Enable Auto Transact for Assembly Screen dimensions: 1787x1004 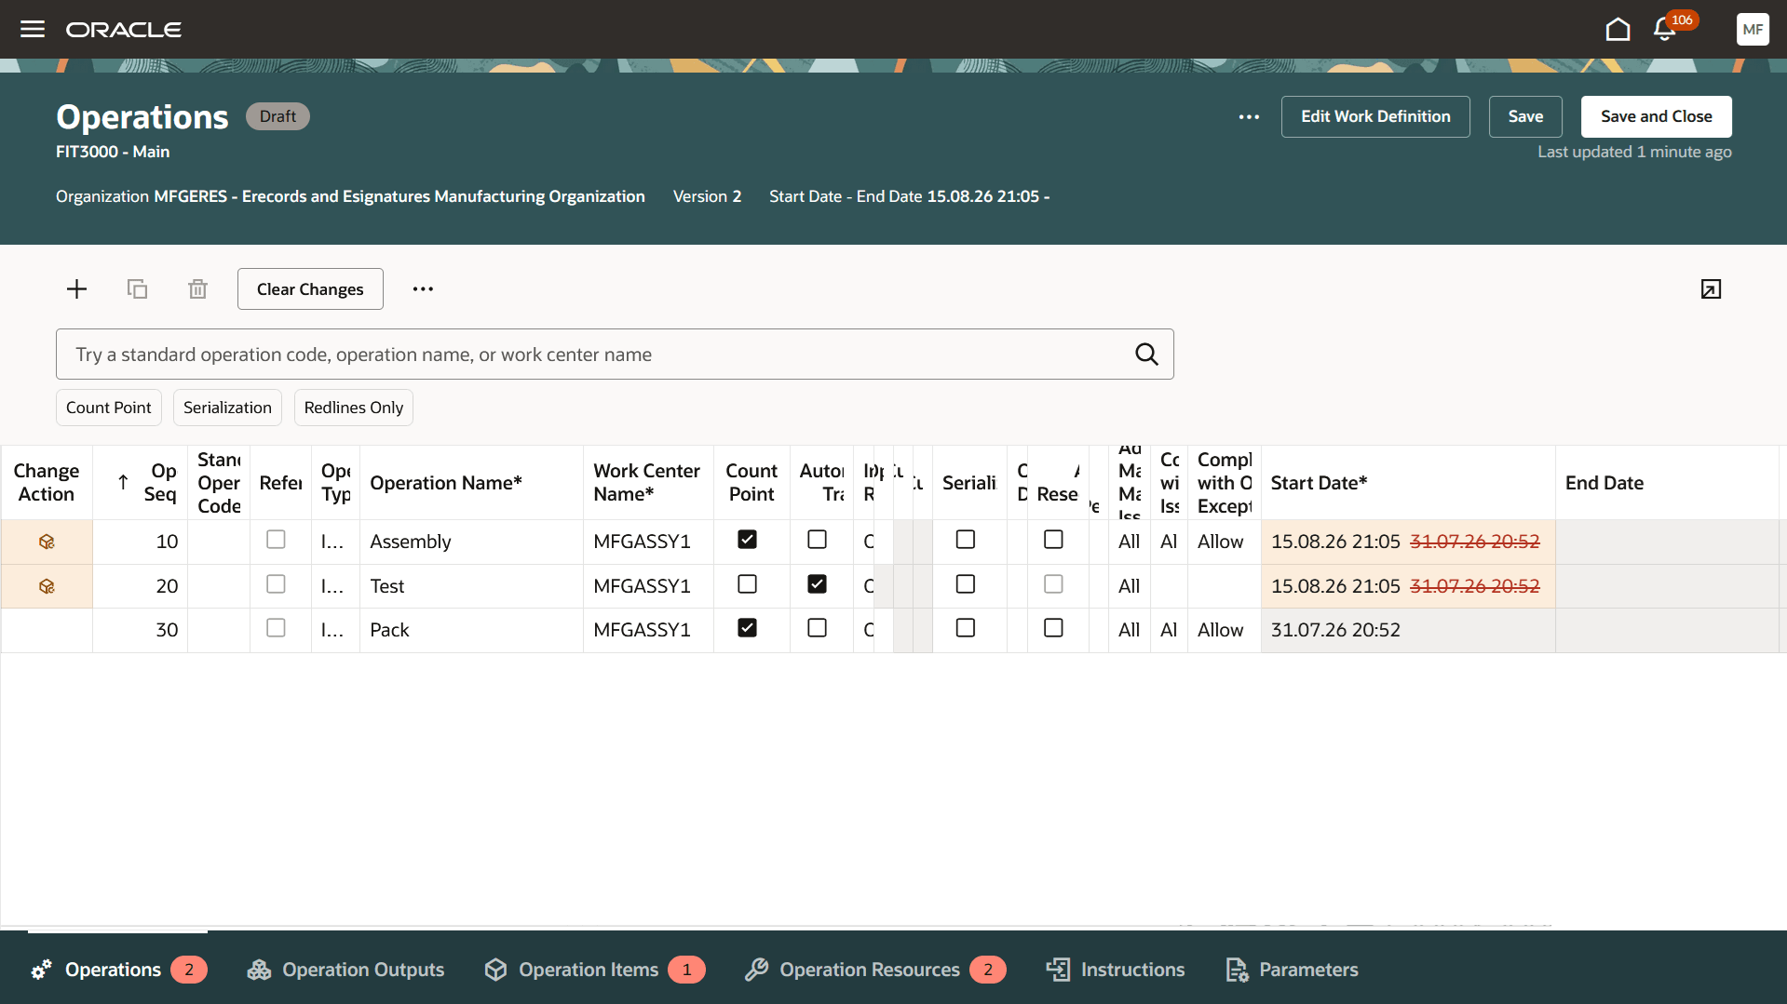(x=817, y=540)
